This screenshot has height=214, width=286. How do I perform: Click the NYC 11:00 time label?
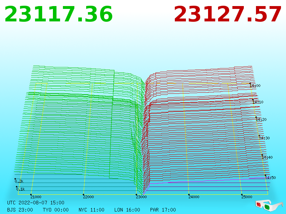point(92,210)
